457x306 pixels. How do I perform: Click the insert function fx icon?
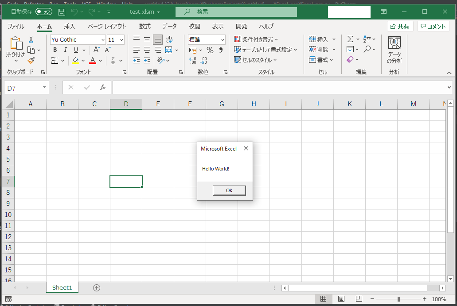click(x=102, y=87)
